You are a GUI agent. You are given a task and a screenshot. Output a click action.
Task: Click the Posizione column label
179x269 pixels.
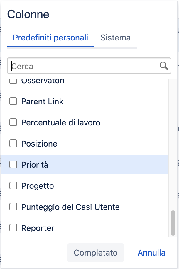(39, 144)
